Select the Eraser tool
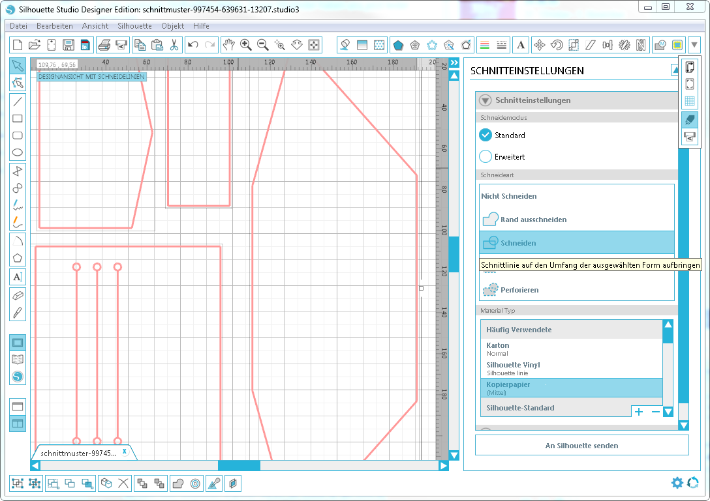The image size is (710, 501). [18, 295]
